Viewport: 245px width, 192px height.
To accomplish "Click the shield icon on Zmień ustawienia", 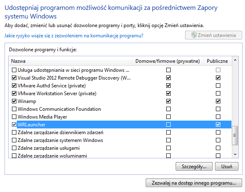I will [x=194, y=35].
